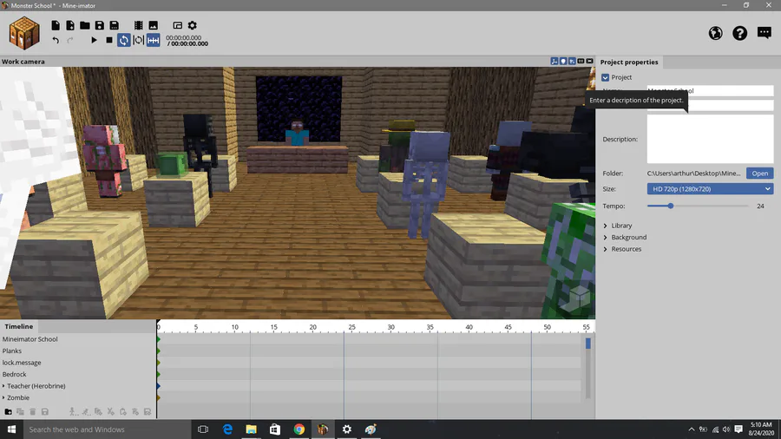
Task: Click the delete trash timeline icon
Action: [32, 411]
